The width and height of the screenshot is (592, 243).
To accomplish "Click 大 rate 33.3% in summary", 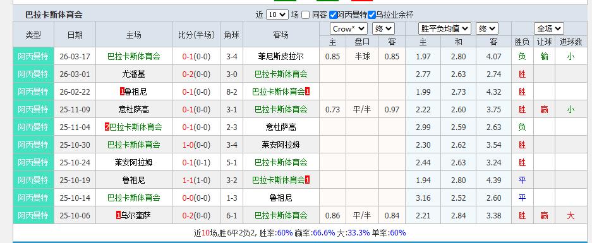I will coord(359,233).
